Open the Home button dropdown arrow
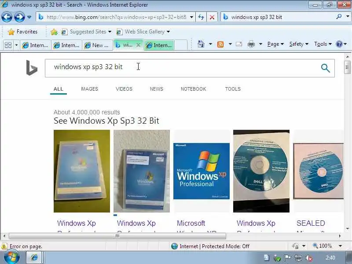Screen dimensions: 352x264 211,44
